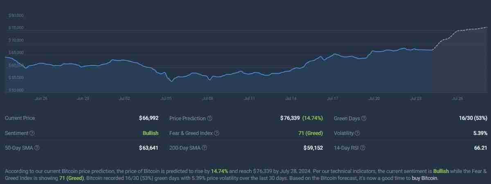Click info icon beside Volatility label
Viewport: 491px width, 184px height.
coord(357,133)
